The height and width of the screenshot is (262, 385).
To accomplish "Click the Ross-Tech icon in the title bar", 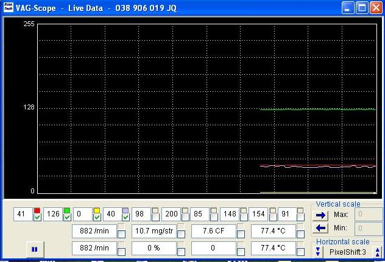I will click(x=8, y=7).
